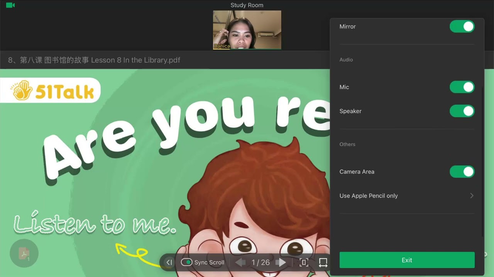494x277 pixels.
Task: Open the Use Apple Pencil only chevron
Action: click(472, 196)
